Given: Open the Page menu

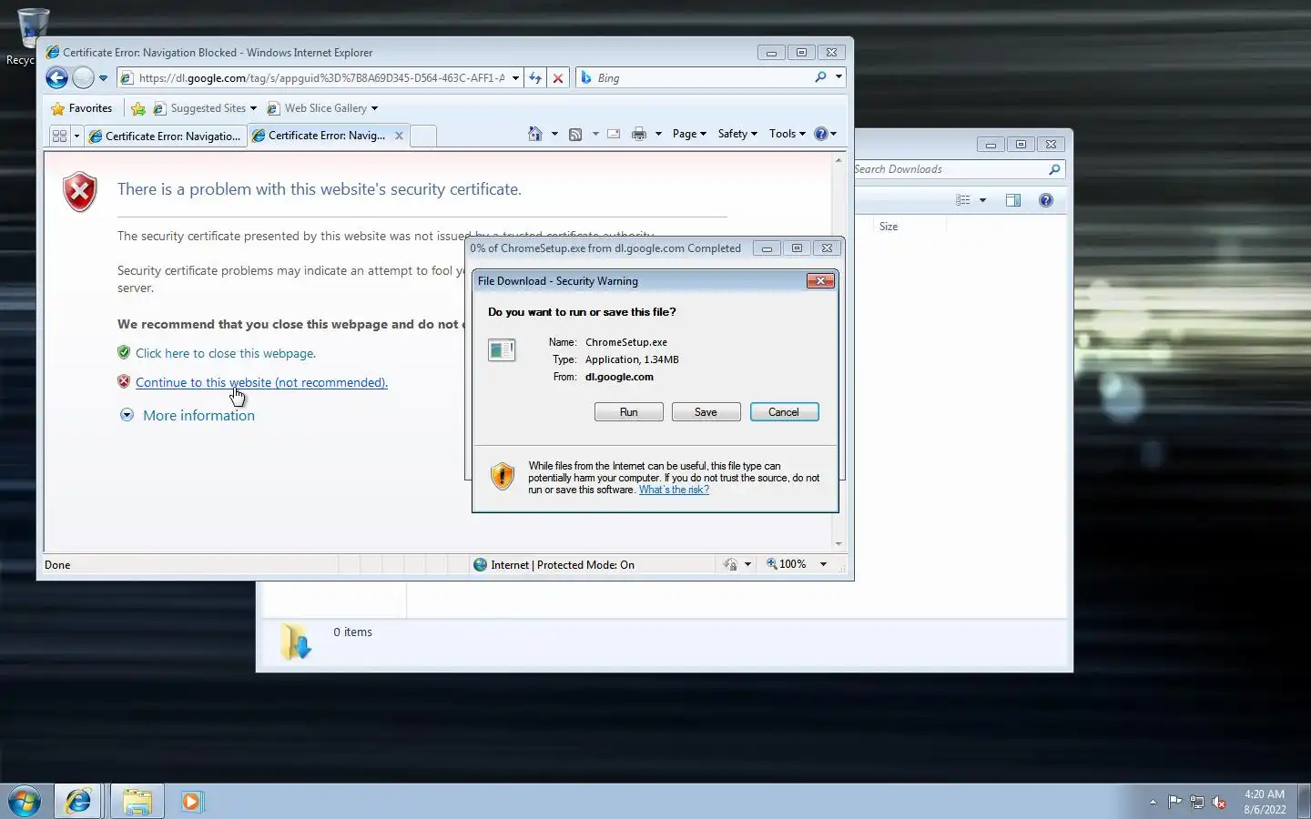Looking at the screenshot, I should tap(689, 134).
